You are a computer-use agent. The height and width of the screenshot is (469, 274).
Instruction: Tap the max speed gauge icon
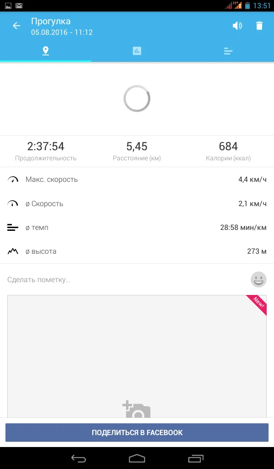[13, 180]
